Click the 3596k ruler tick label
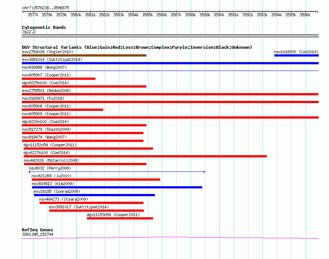This screenshot has width=329, height=259. (x=305, y=15)
